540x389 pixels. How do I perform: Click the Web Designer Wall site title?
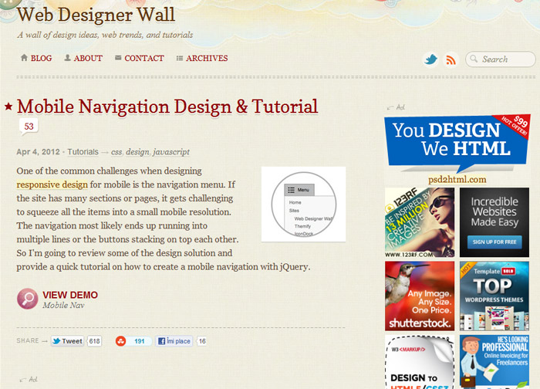[x=96, y=15]
